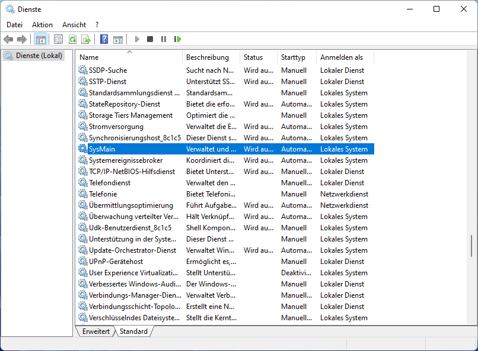The width and height of the screenshot is (478, 351).
Task: Select Verschlüsselndes Dateisyste... service
Action: coord(225,318)
